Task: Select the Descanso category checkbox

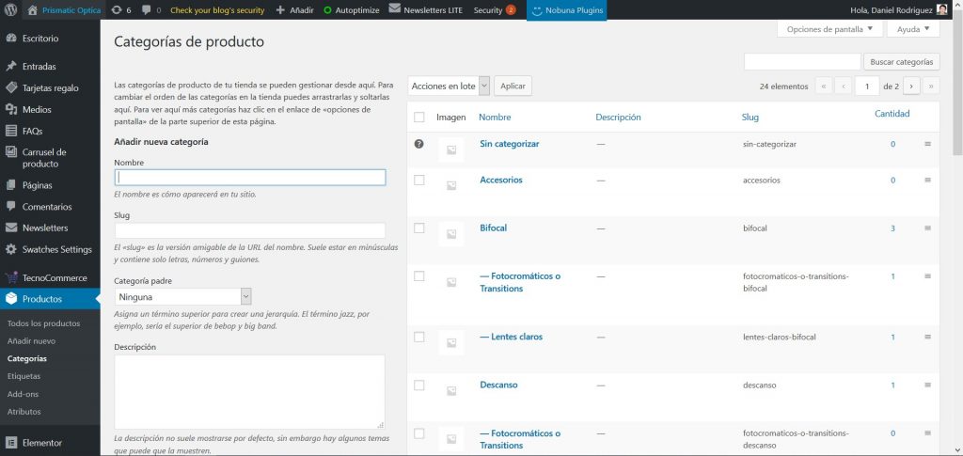Action: tap(419, 385)
